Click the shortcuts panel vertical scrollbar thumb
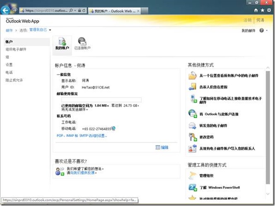 (268, 127)
